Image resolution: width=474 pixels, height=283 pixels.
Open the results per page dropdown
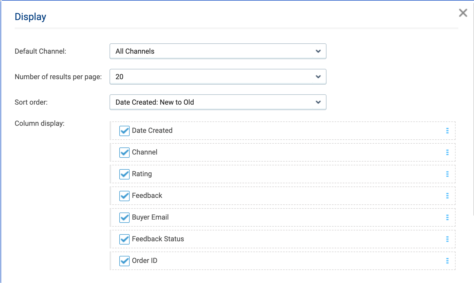[218, 77]
